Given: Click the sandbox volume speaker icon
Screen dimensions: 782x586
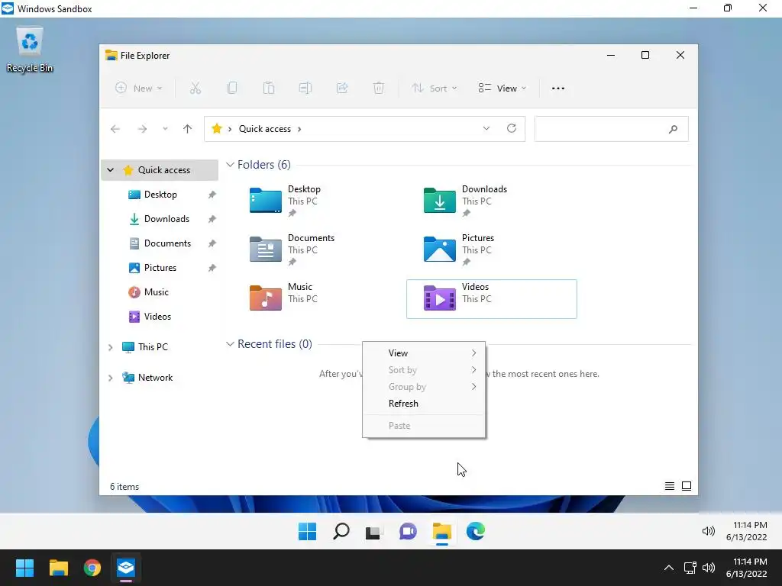Looking at the screenshot, I should pyautogui.click(x=708, y=531).
